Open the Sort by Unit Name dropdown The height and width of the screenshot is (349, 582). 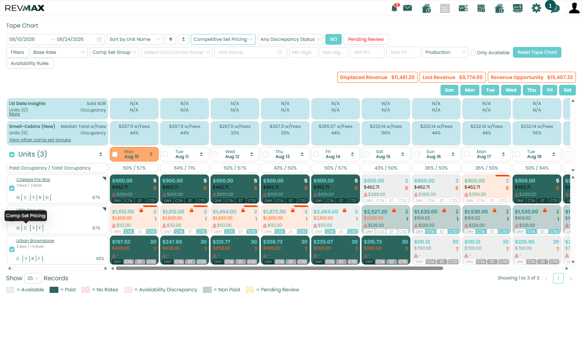pos(135,39)
